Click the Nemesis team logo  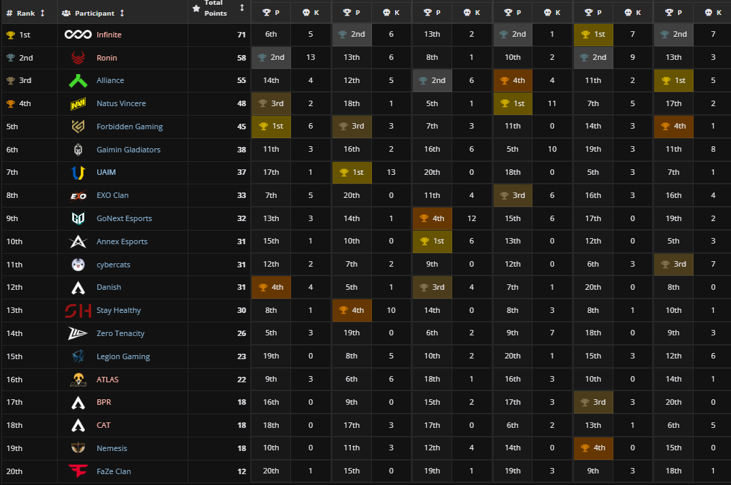(x=78, y=448)
